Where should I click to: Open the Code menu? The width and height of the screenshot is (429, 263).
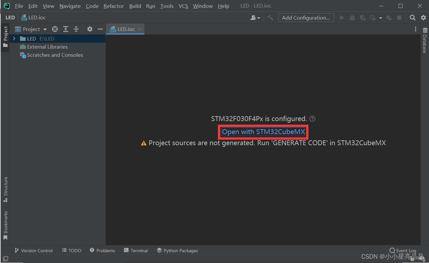point(92,6)
